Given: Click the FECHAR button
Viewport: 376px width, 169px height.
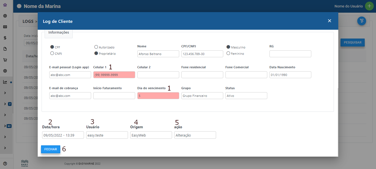Looking at the screenshot, I should (x=51, y=149).
